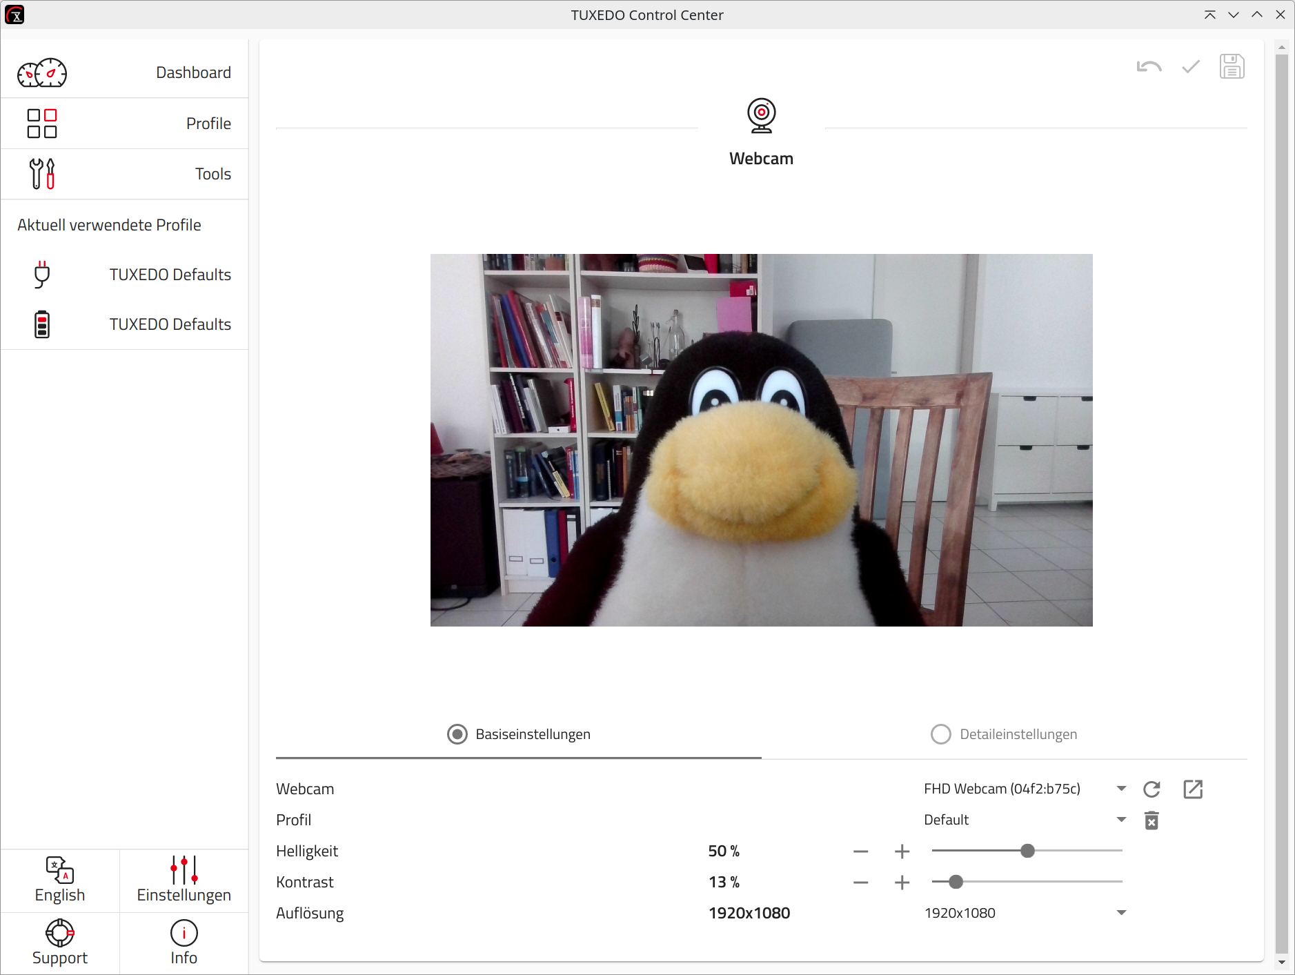This screenshot has height=975, width=1295.
Task: Maximize the TUXEDO Control Center window
Action: click(x=1257, y=14)
